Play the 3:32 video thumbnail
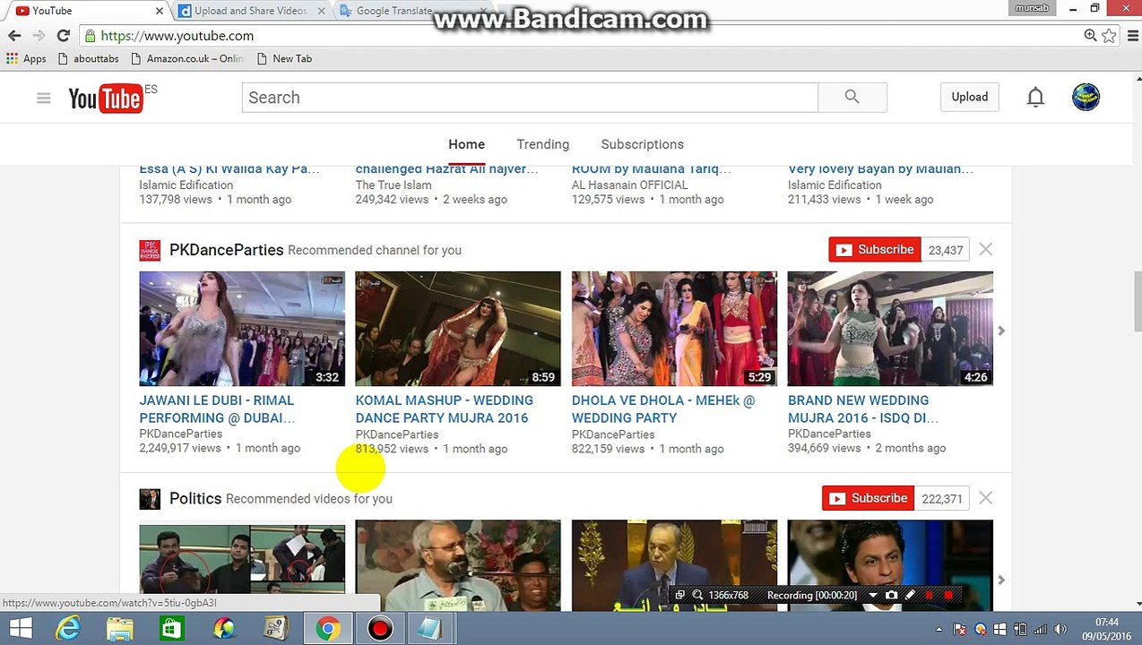The height and width of the screenshot is (645, 1142). (x=242, y=329)
